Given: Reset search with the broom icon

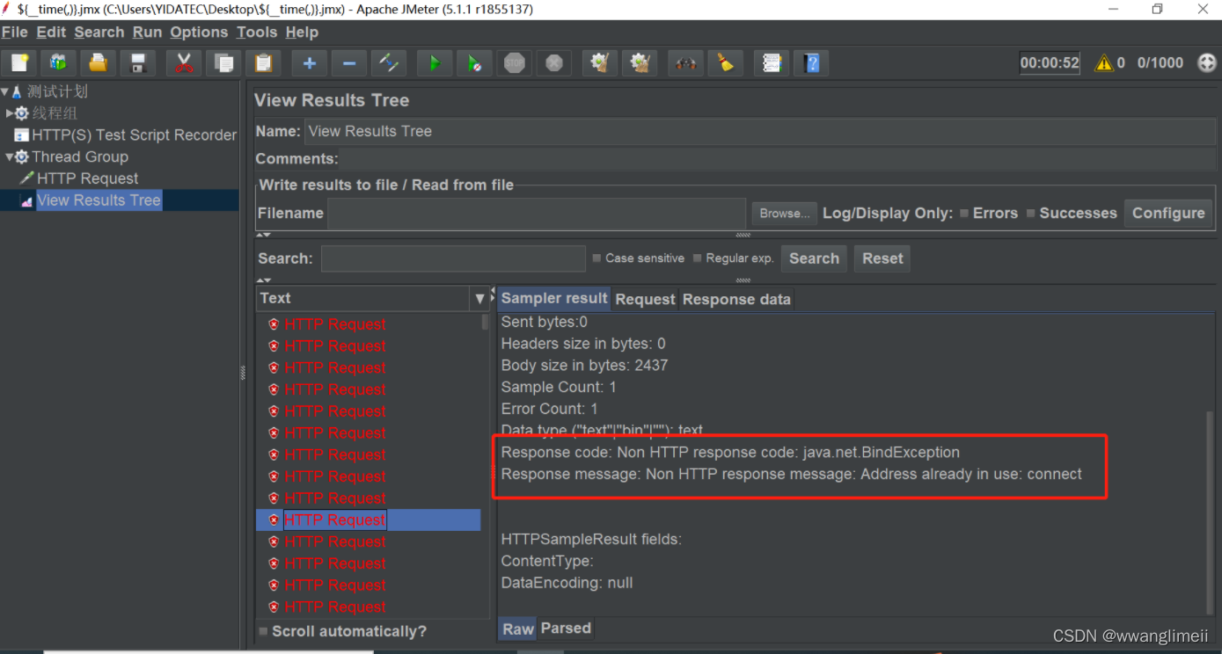Looking at the screenshot, I should 726,62.
